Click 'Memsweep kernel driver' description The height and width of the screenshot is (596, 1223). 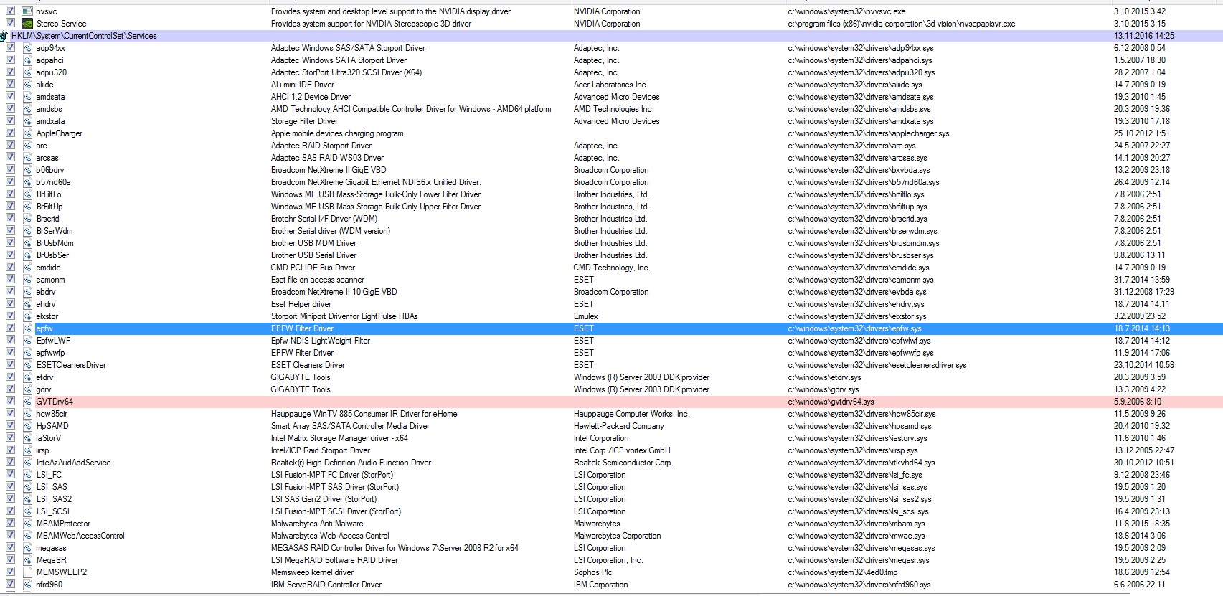pyautogui.click(x=312, y=572)
